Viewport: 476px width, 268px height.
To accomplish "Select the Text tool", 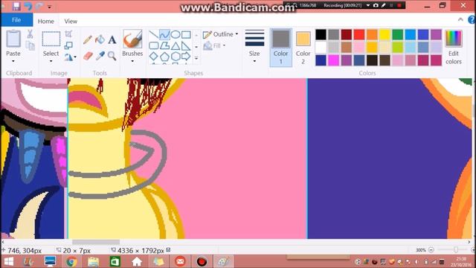I will coord(112,39).
